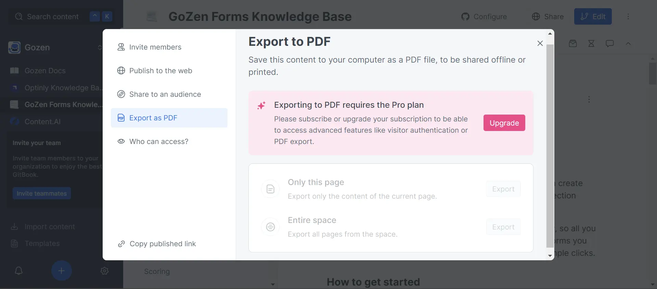The height and width of the screenshot is (289, 657).
Task: View page history via the hourglass icon
Action: (x=592, y=43)
